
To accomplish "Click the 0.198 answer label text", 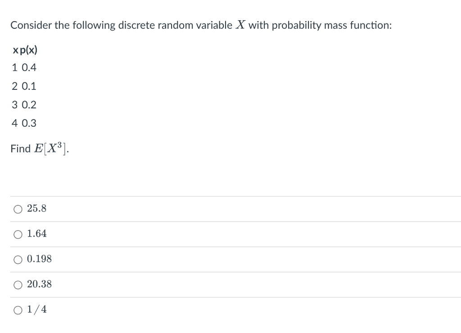I will coord(40,259).
